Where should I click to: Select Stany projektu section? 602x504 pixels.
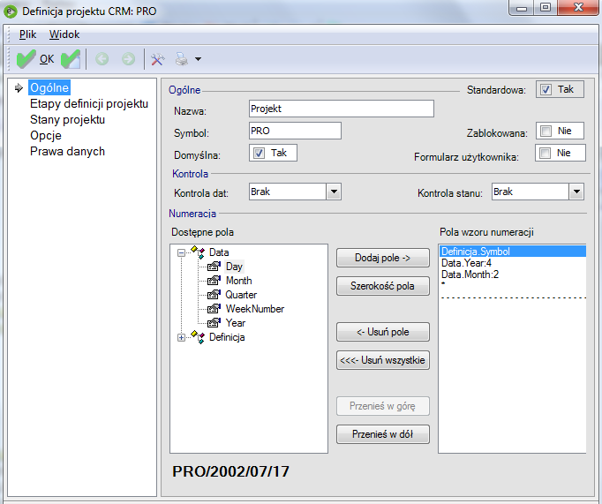point(68,120)
